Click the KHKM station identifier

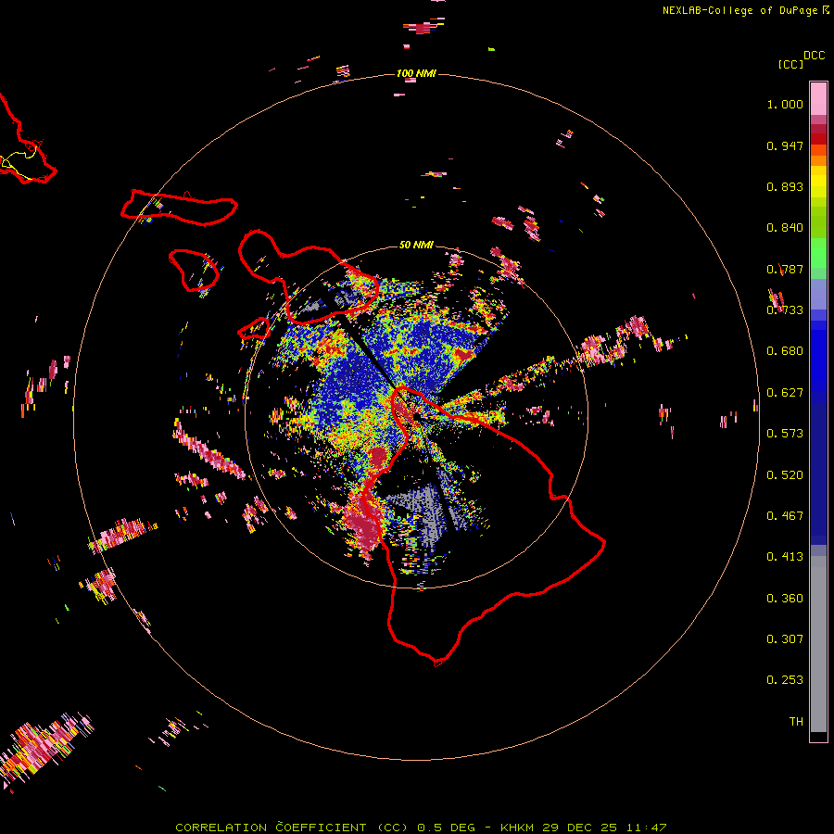518,828
